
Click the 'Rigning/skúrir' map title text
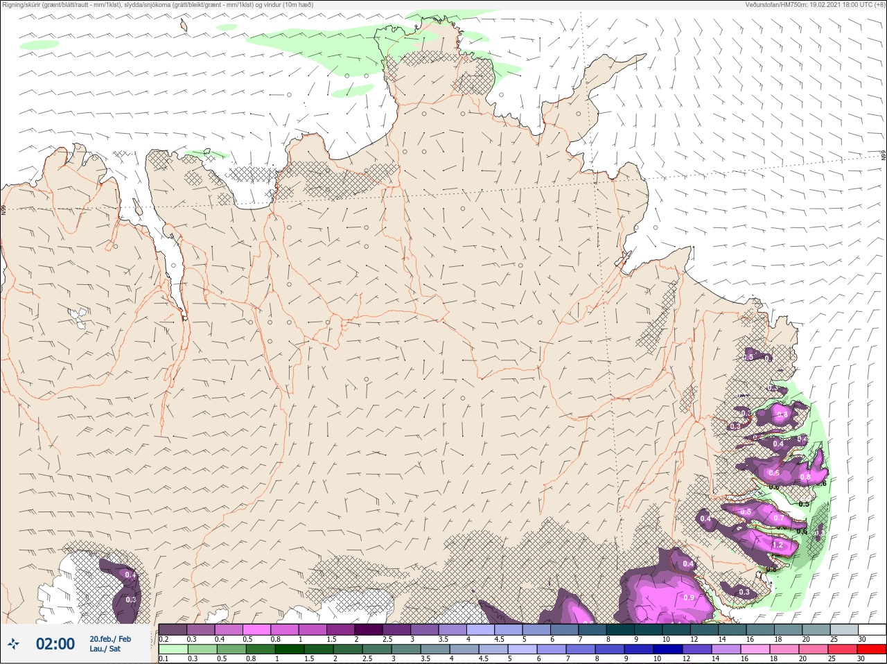(x=20, y=4)
